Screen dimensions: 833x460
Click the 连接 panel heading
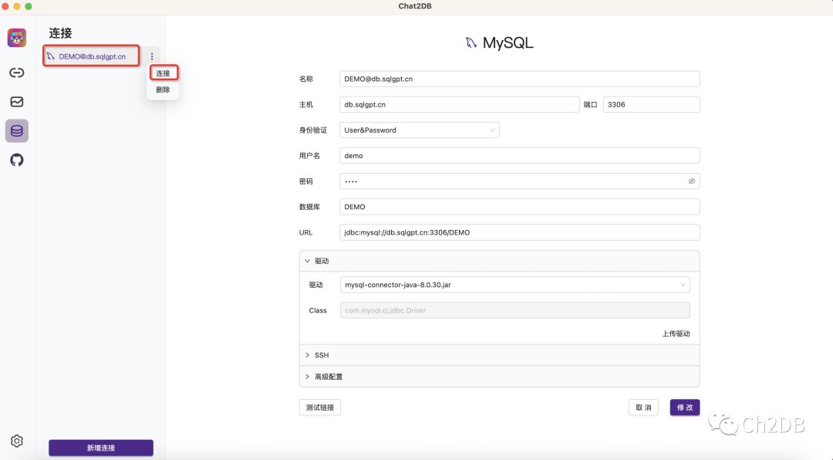coord(61,33)
